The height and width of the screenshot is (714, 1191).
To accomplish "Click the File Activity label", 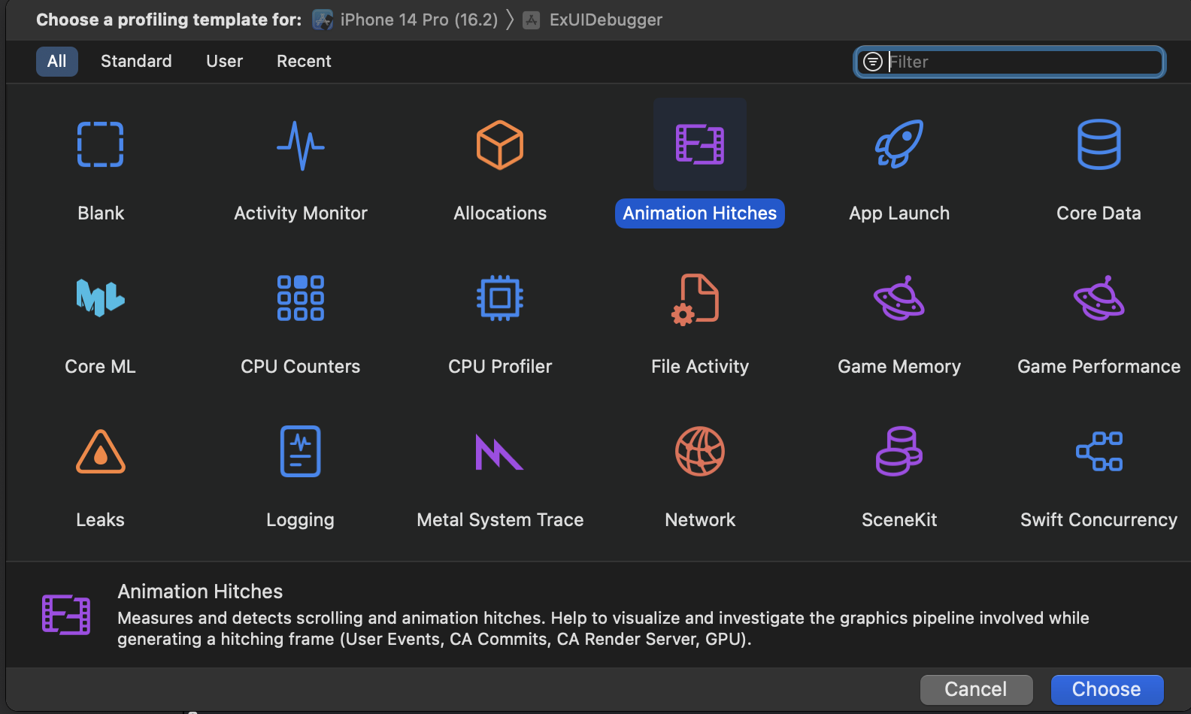I will [700, 367].
